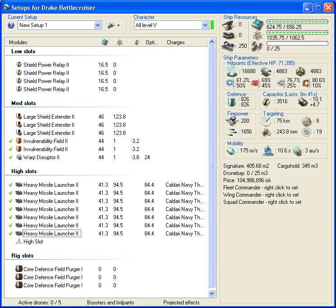This screenshot has width=336, height=308.
Task: Click the powergrid usage progress bar
Action: [x=297, y=32]
